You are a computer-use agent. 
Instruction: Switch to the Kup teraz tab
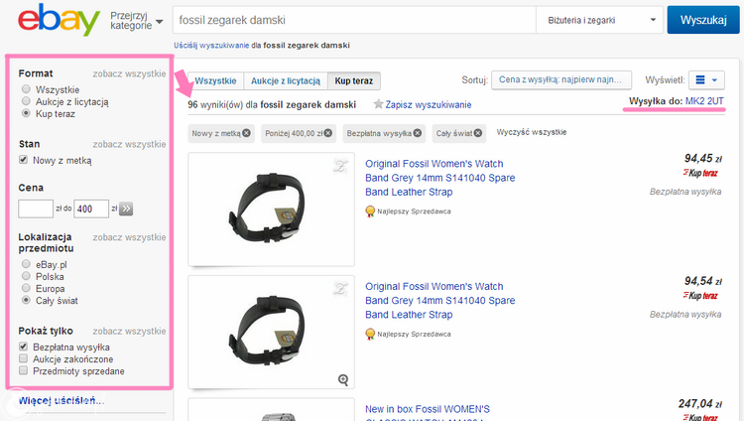354,80
